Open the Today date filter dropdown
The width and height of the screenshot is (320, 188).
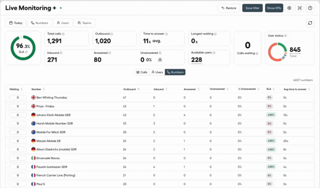(x=16, y=23)
